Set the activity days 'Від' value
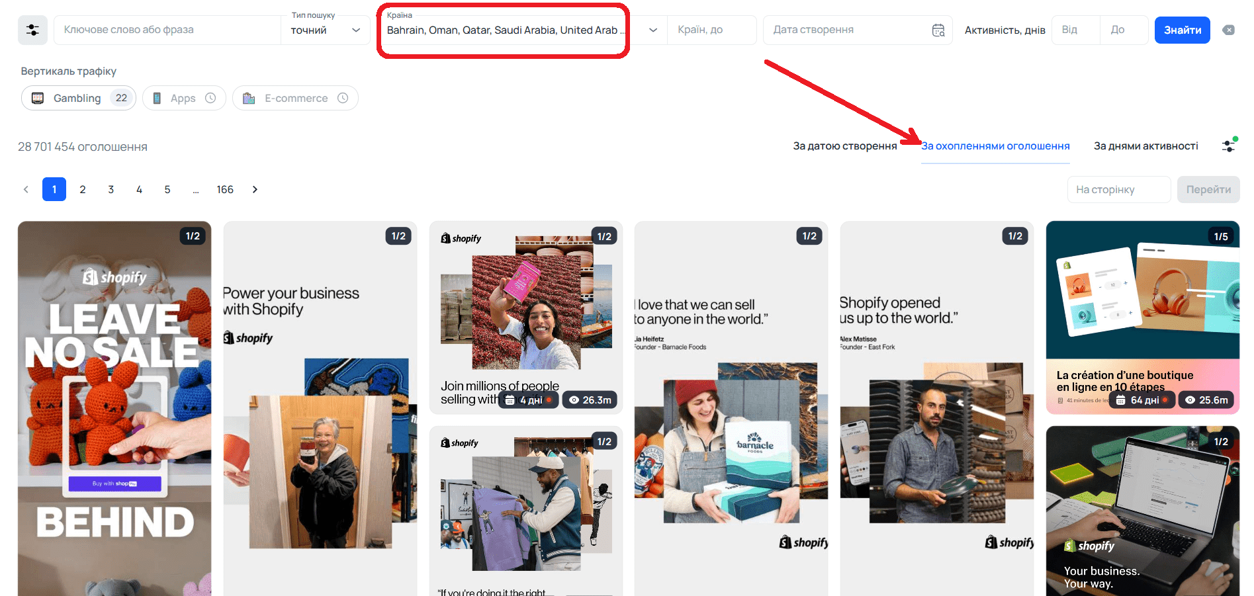This screenshot has height=596, width=1254. point(1076,30)
